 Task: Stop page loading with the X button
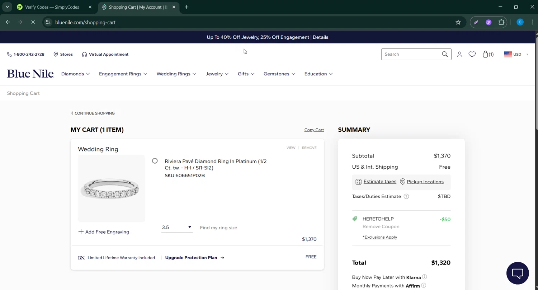click(33, 22)
